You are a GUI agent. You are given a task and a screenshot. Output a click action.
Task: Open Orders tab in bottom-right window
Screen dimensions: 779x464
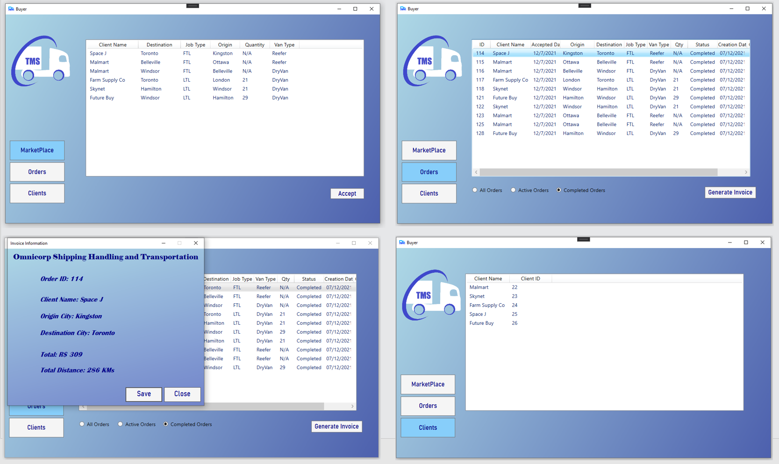[x=428, y=406]
